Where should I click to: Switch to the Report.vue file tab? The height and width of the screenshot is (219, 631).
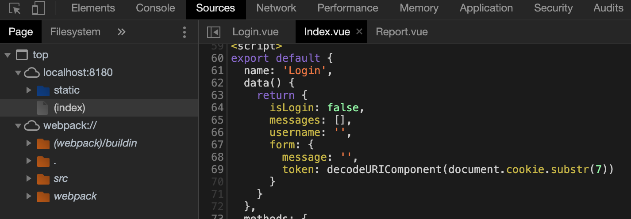point(401,32)
